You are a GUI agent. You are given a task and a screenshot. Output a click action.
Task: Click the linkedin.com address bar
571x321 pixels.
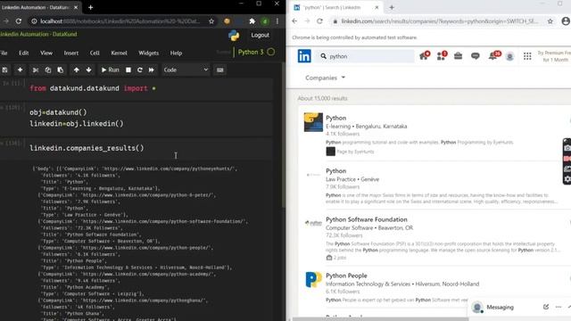pyautogui.click(x=439, y=21)
